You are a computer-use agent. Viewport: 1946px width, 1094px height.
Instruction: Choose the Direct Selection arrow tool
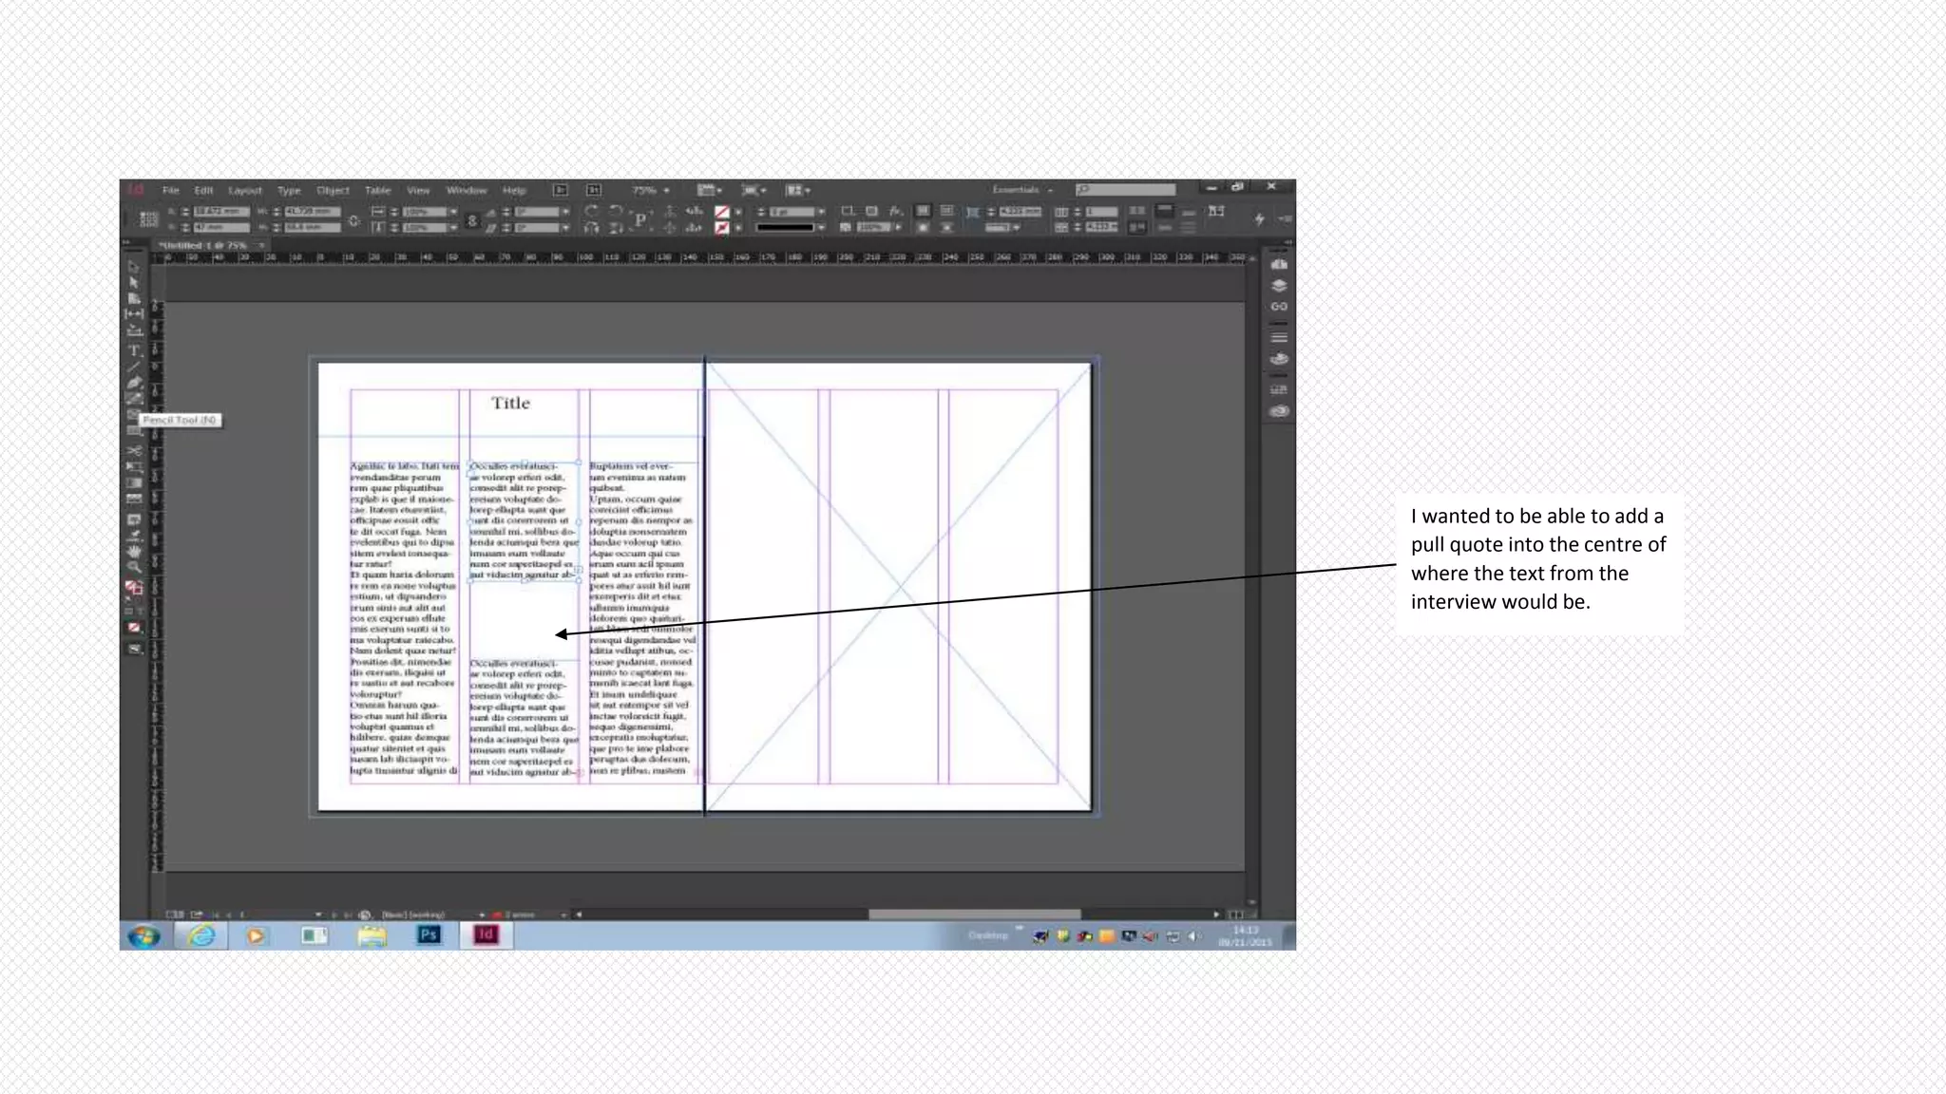click(x=134, y=282)
